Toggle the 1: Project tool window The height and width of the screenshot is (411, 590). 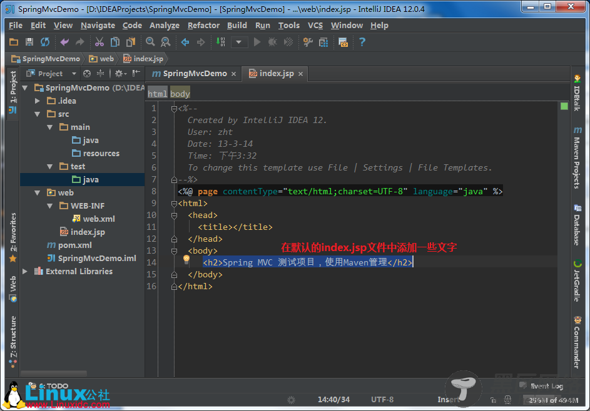coord(13,93)
